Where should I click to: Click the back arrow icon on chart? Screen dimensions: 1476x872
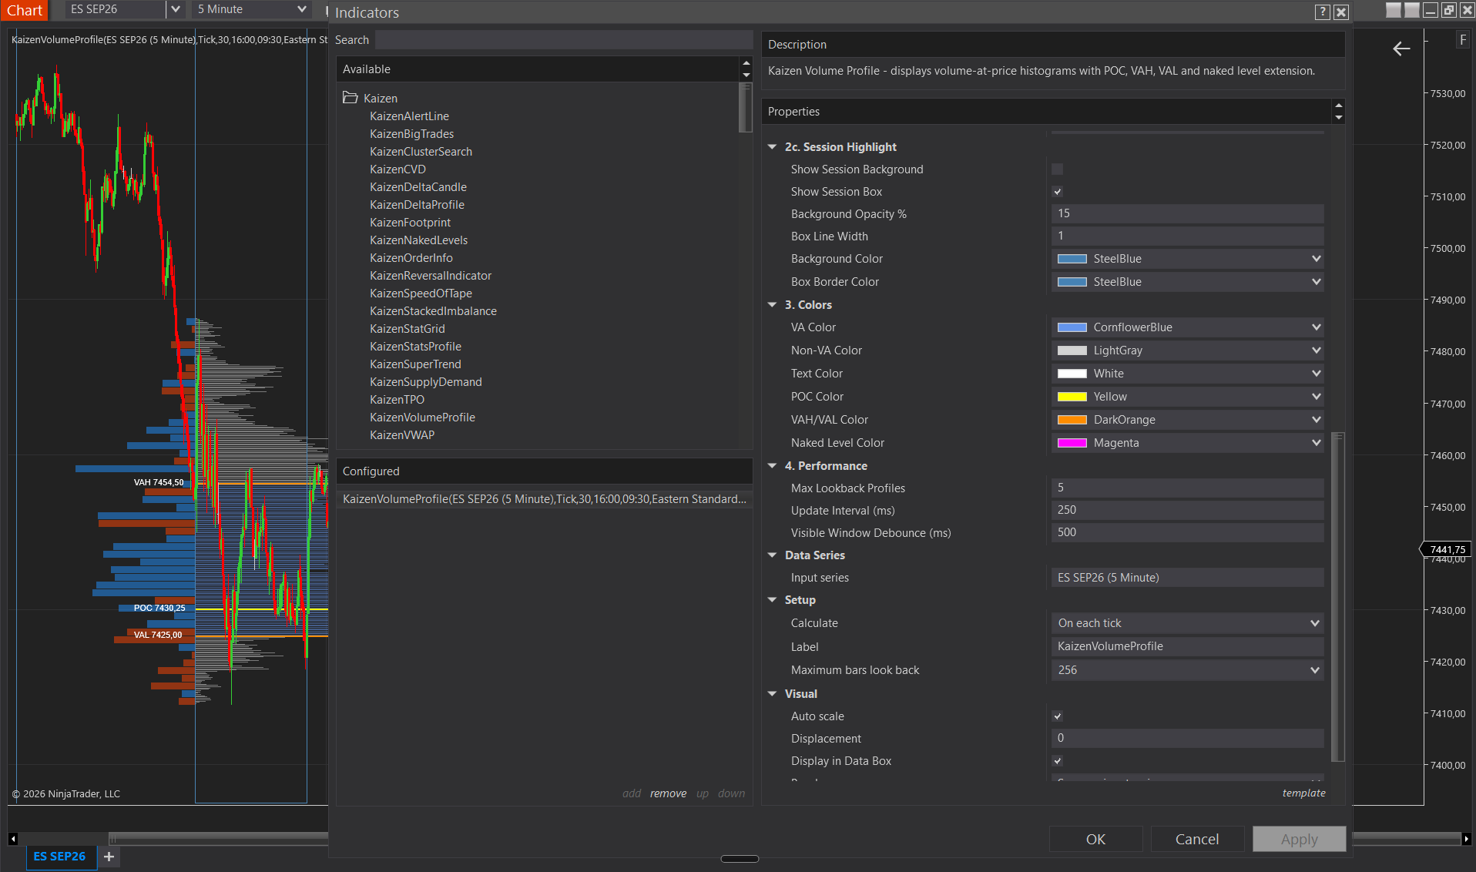click(x=1401, y=49)
